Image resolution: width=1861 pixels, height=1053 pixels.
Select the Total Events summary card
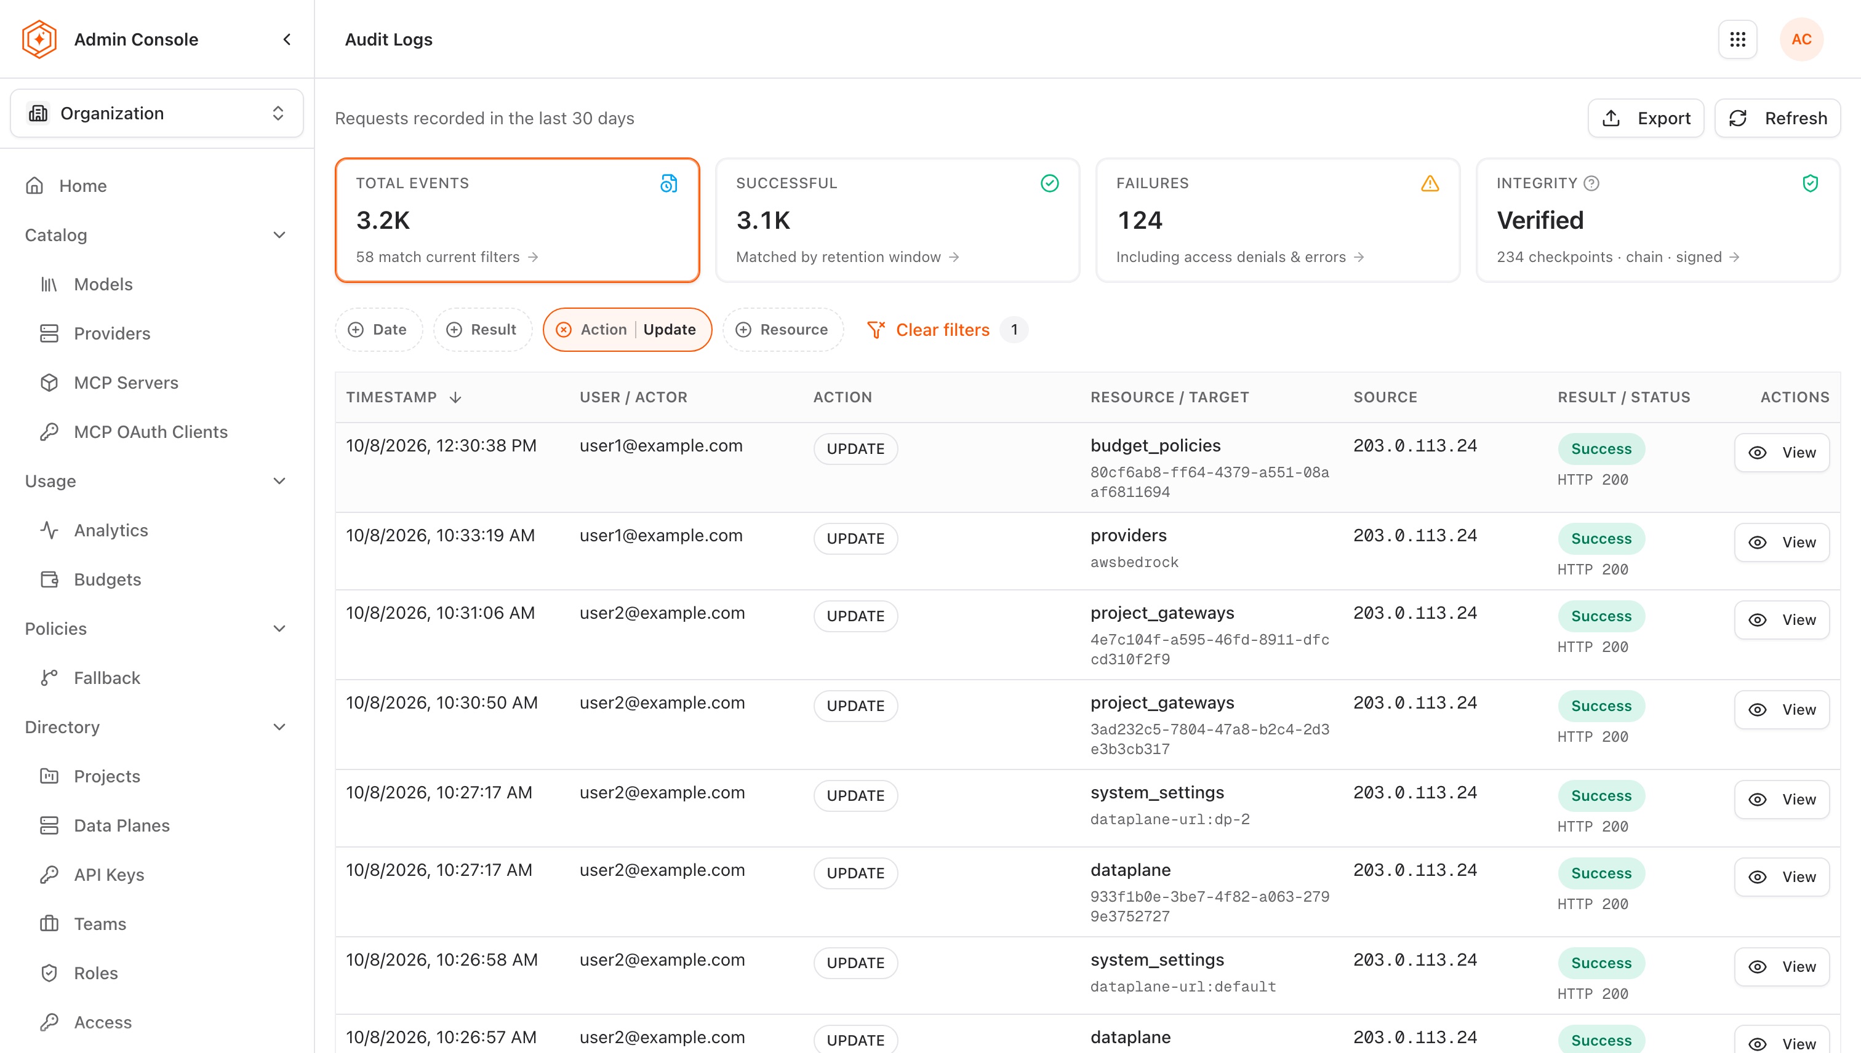click(x=518, y=220)
